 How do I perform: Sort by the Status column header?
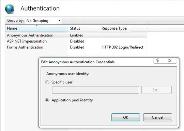(x=84, y=28)
